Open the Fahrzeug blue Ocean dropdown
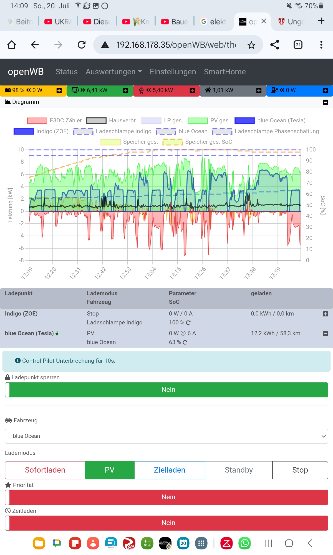This screenshot has height=555, width=333. [167, 436]
